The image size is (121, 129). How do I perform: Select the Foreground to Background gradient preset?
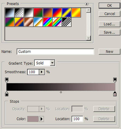tap(10, 13)
